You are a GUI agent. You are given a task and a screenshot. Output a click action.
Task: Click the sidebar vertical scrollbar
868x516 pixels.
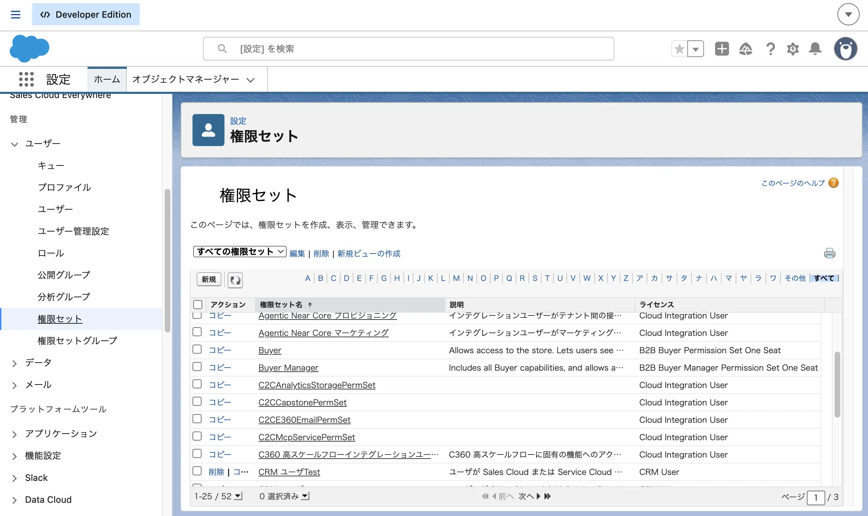point(167,261)
